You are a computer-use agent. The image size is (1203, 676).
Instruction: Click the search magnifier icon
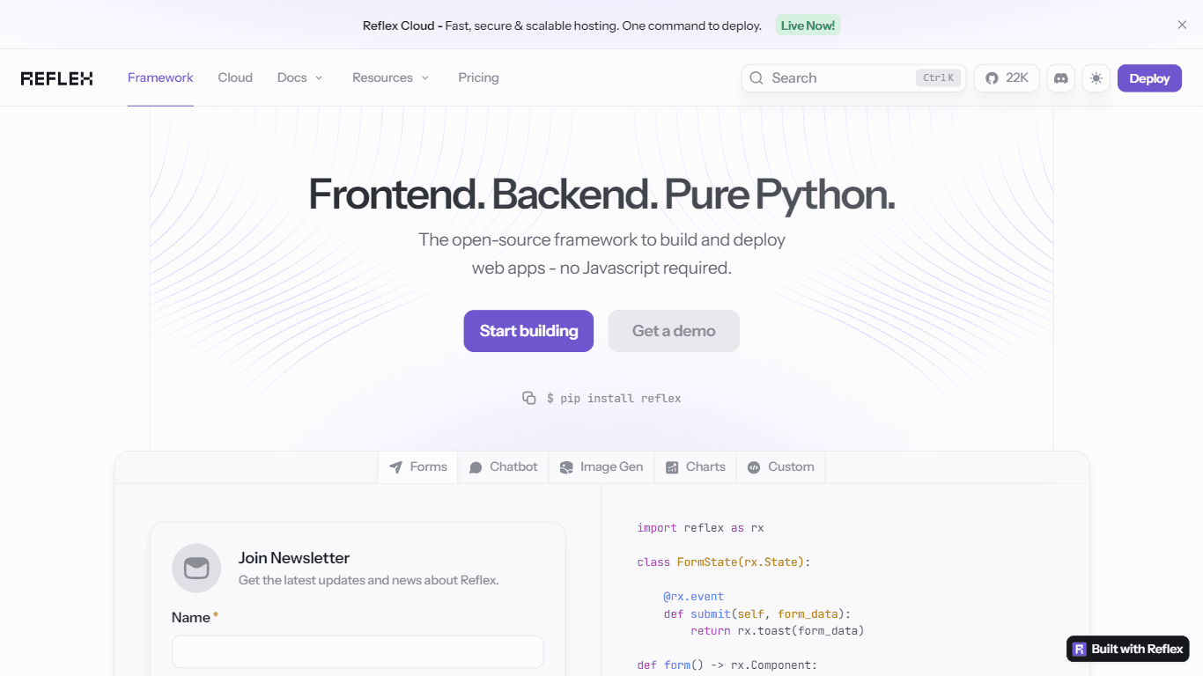point(756,78)
